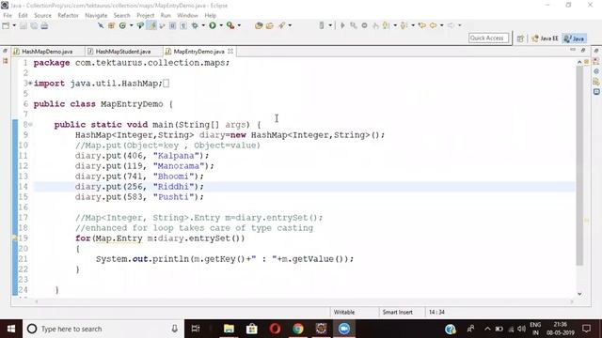The width and height of the screenshot is (602, 338).
Task: Click the Run External Tools icon
Action: tap(230, 25)
